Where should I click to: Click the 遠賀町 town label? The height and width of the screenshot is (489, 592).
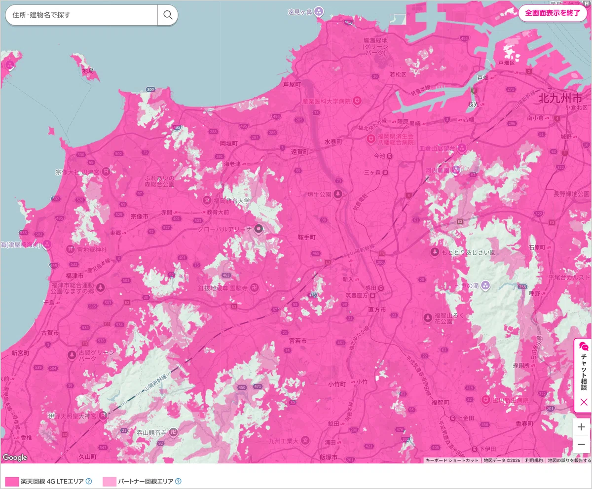pyautogui.click(x=299, y=151)
